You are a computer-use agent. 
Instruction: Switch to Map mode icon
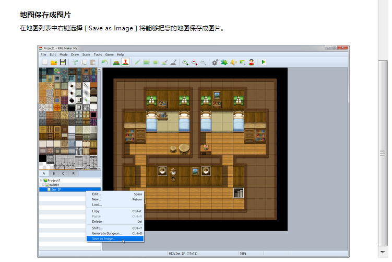tap(116, 62)
